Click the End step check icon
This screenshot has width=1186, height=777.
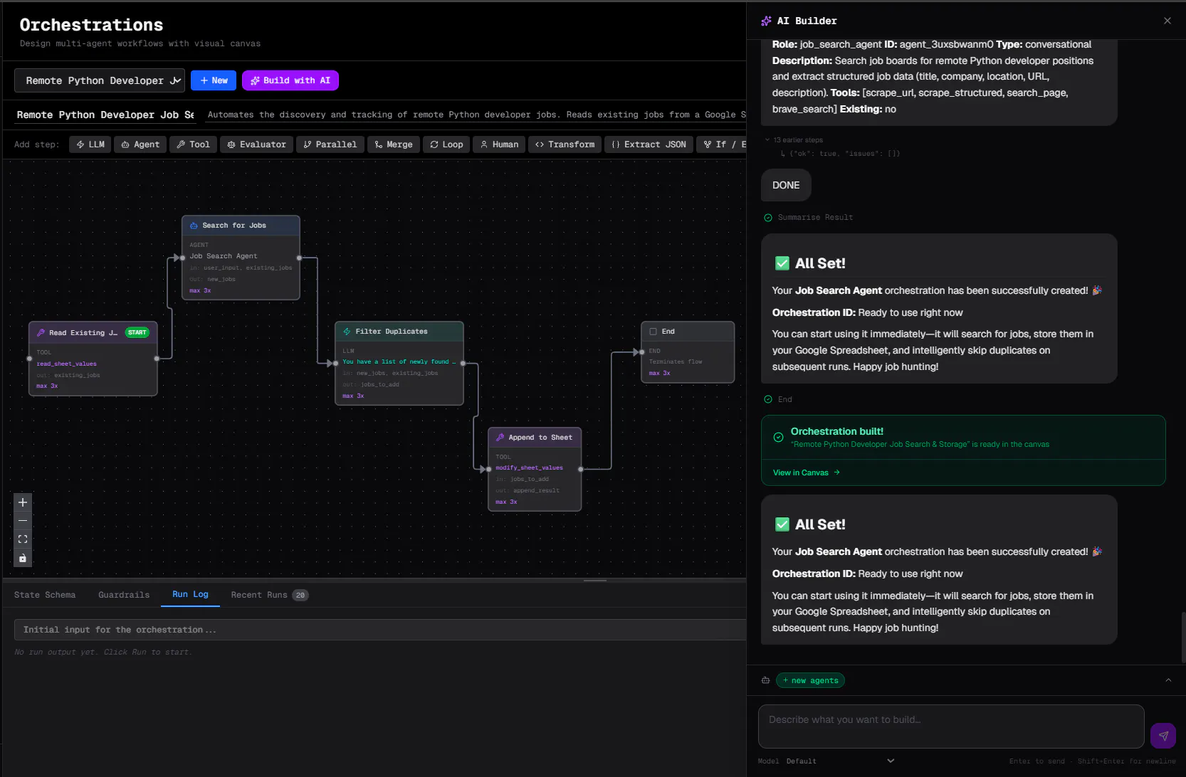pyautogui.click(x=768, y=399)
